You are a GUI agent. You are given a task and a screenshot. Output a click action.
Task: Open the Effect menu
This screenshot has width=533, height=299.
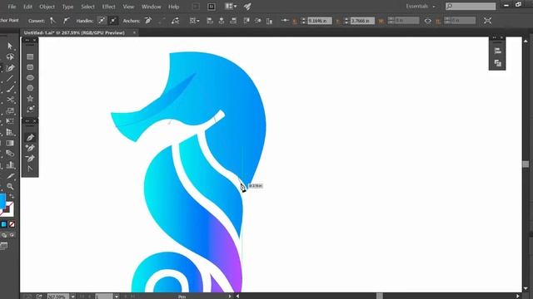[x=109, y=7]
